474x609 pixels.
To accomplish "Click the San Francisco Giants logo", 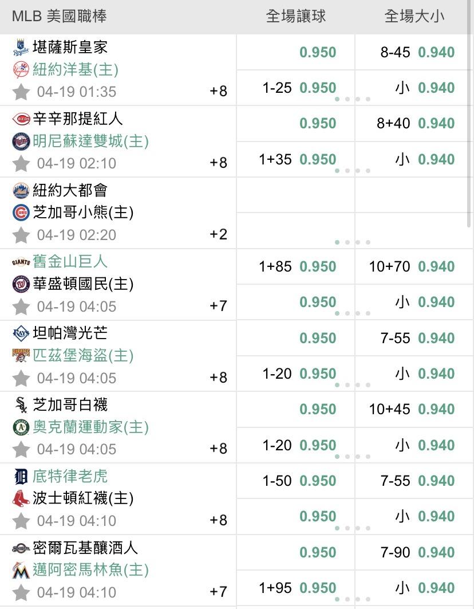I will 21,262.
